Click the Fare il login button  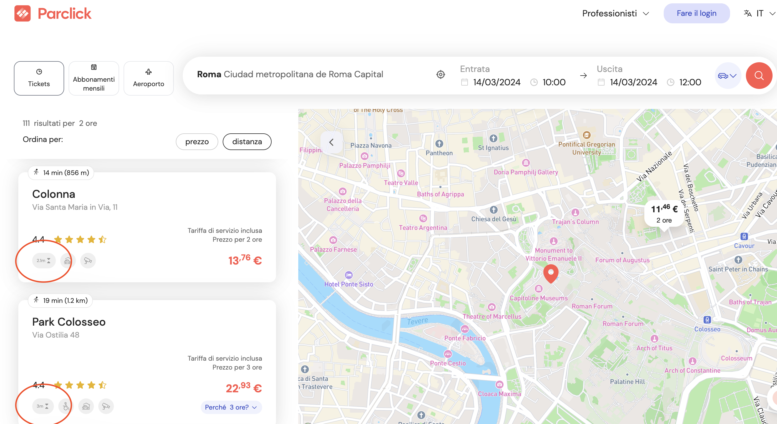(696, 13)
